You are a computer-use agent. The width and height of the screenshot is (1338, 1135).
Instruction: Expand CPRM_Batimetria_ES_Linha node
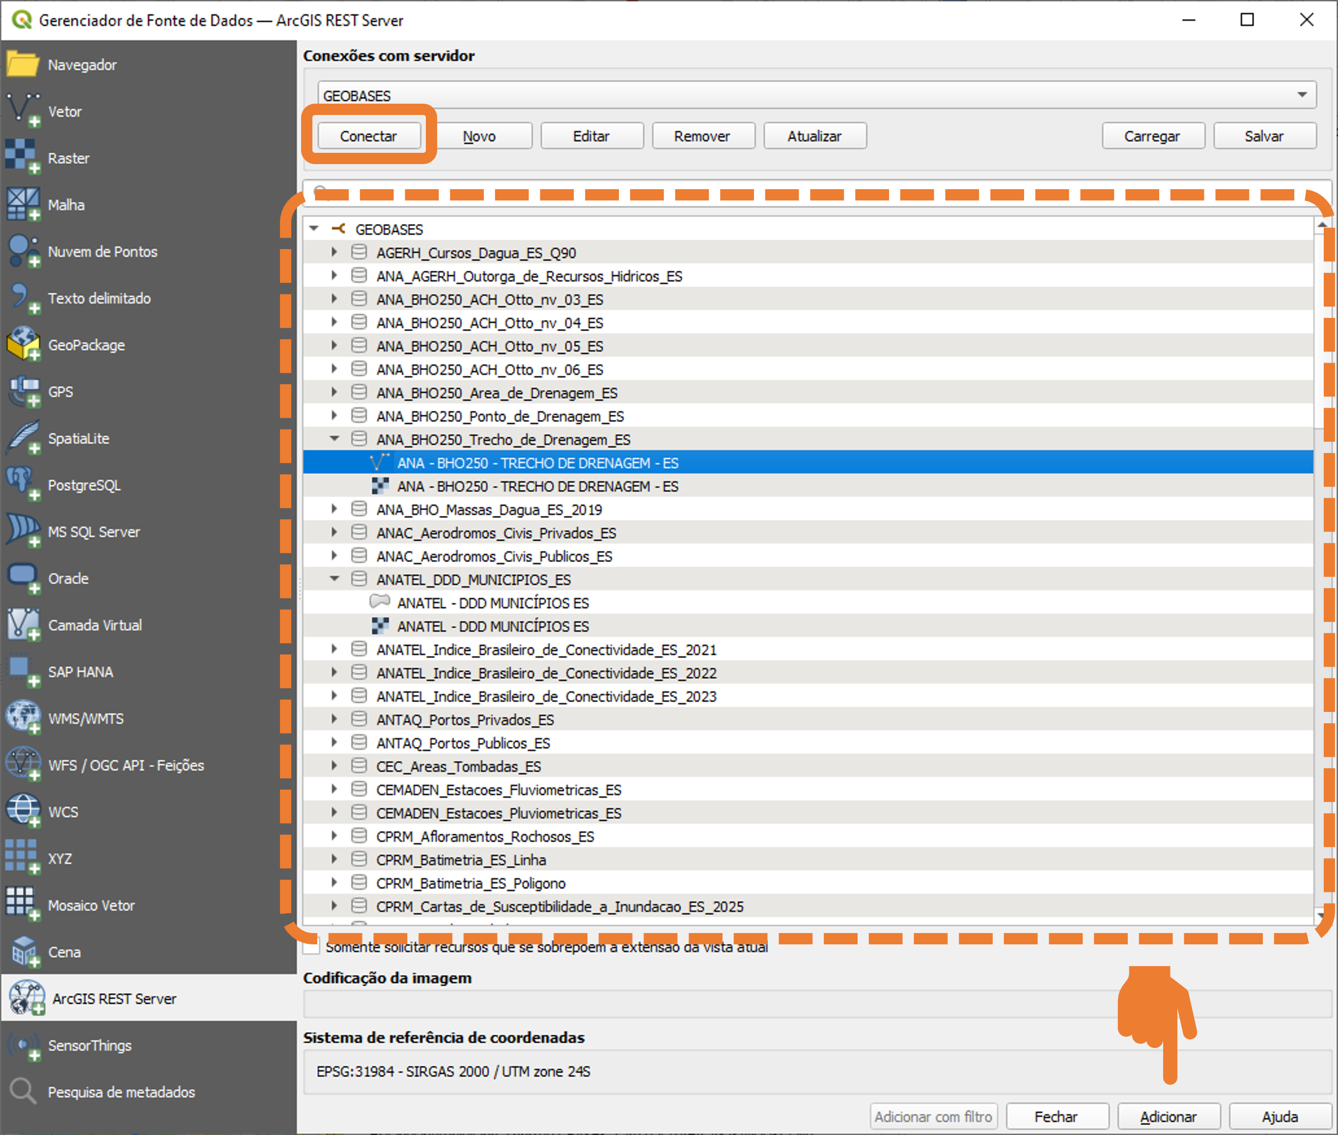334,860
